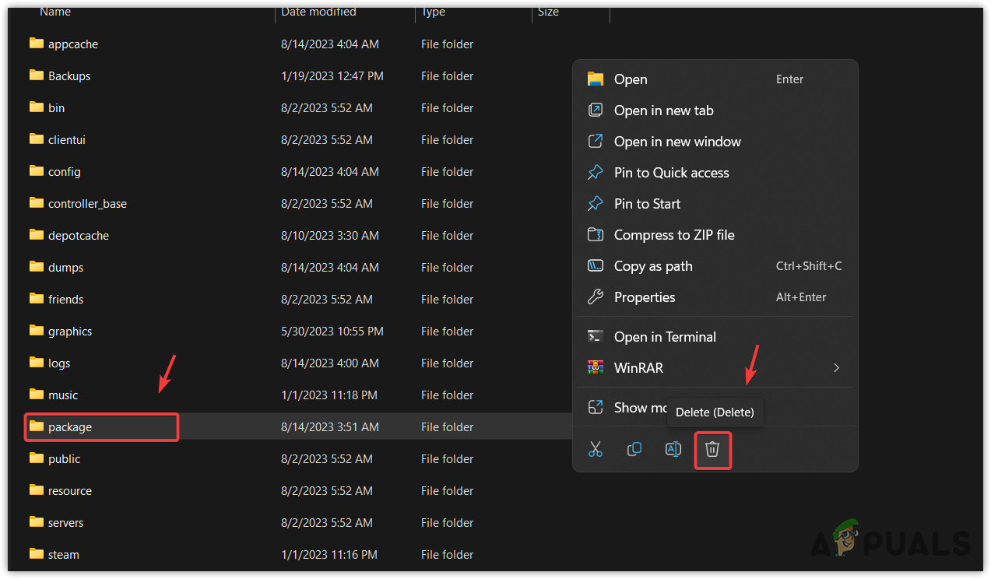Click the Backups folder icon
The width and height of the screenshot is (991, 579).
[37, 75]
